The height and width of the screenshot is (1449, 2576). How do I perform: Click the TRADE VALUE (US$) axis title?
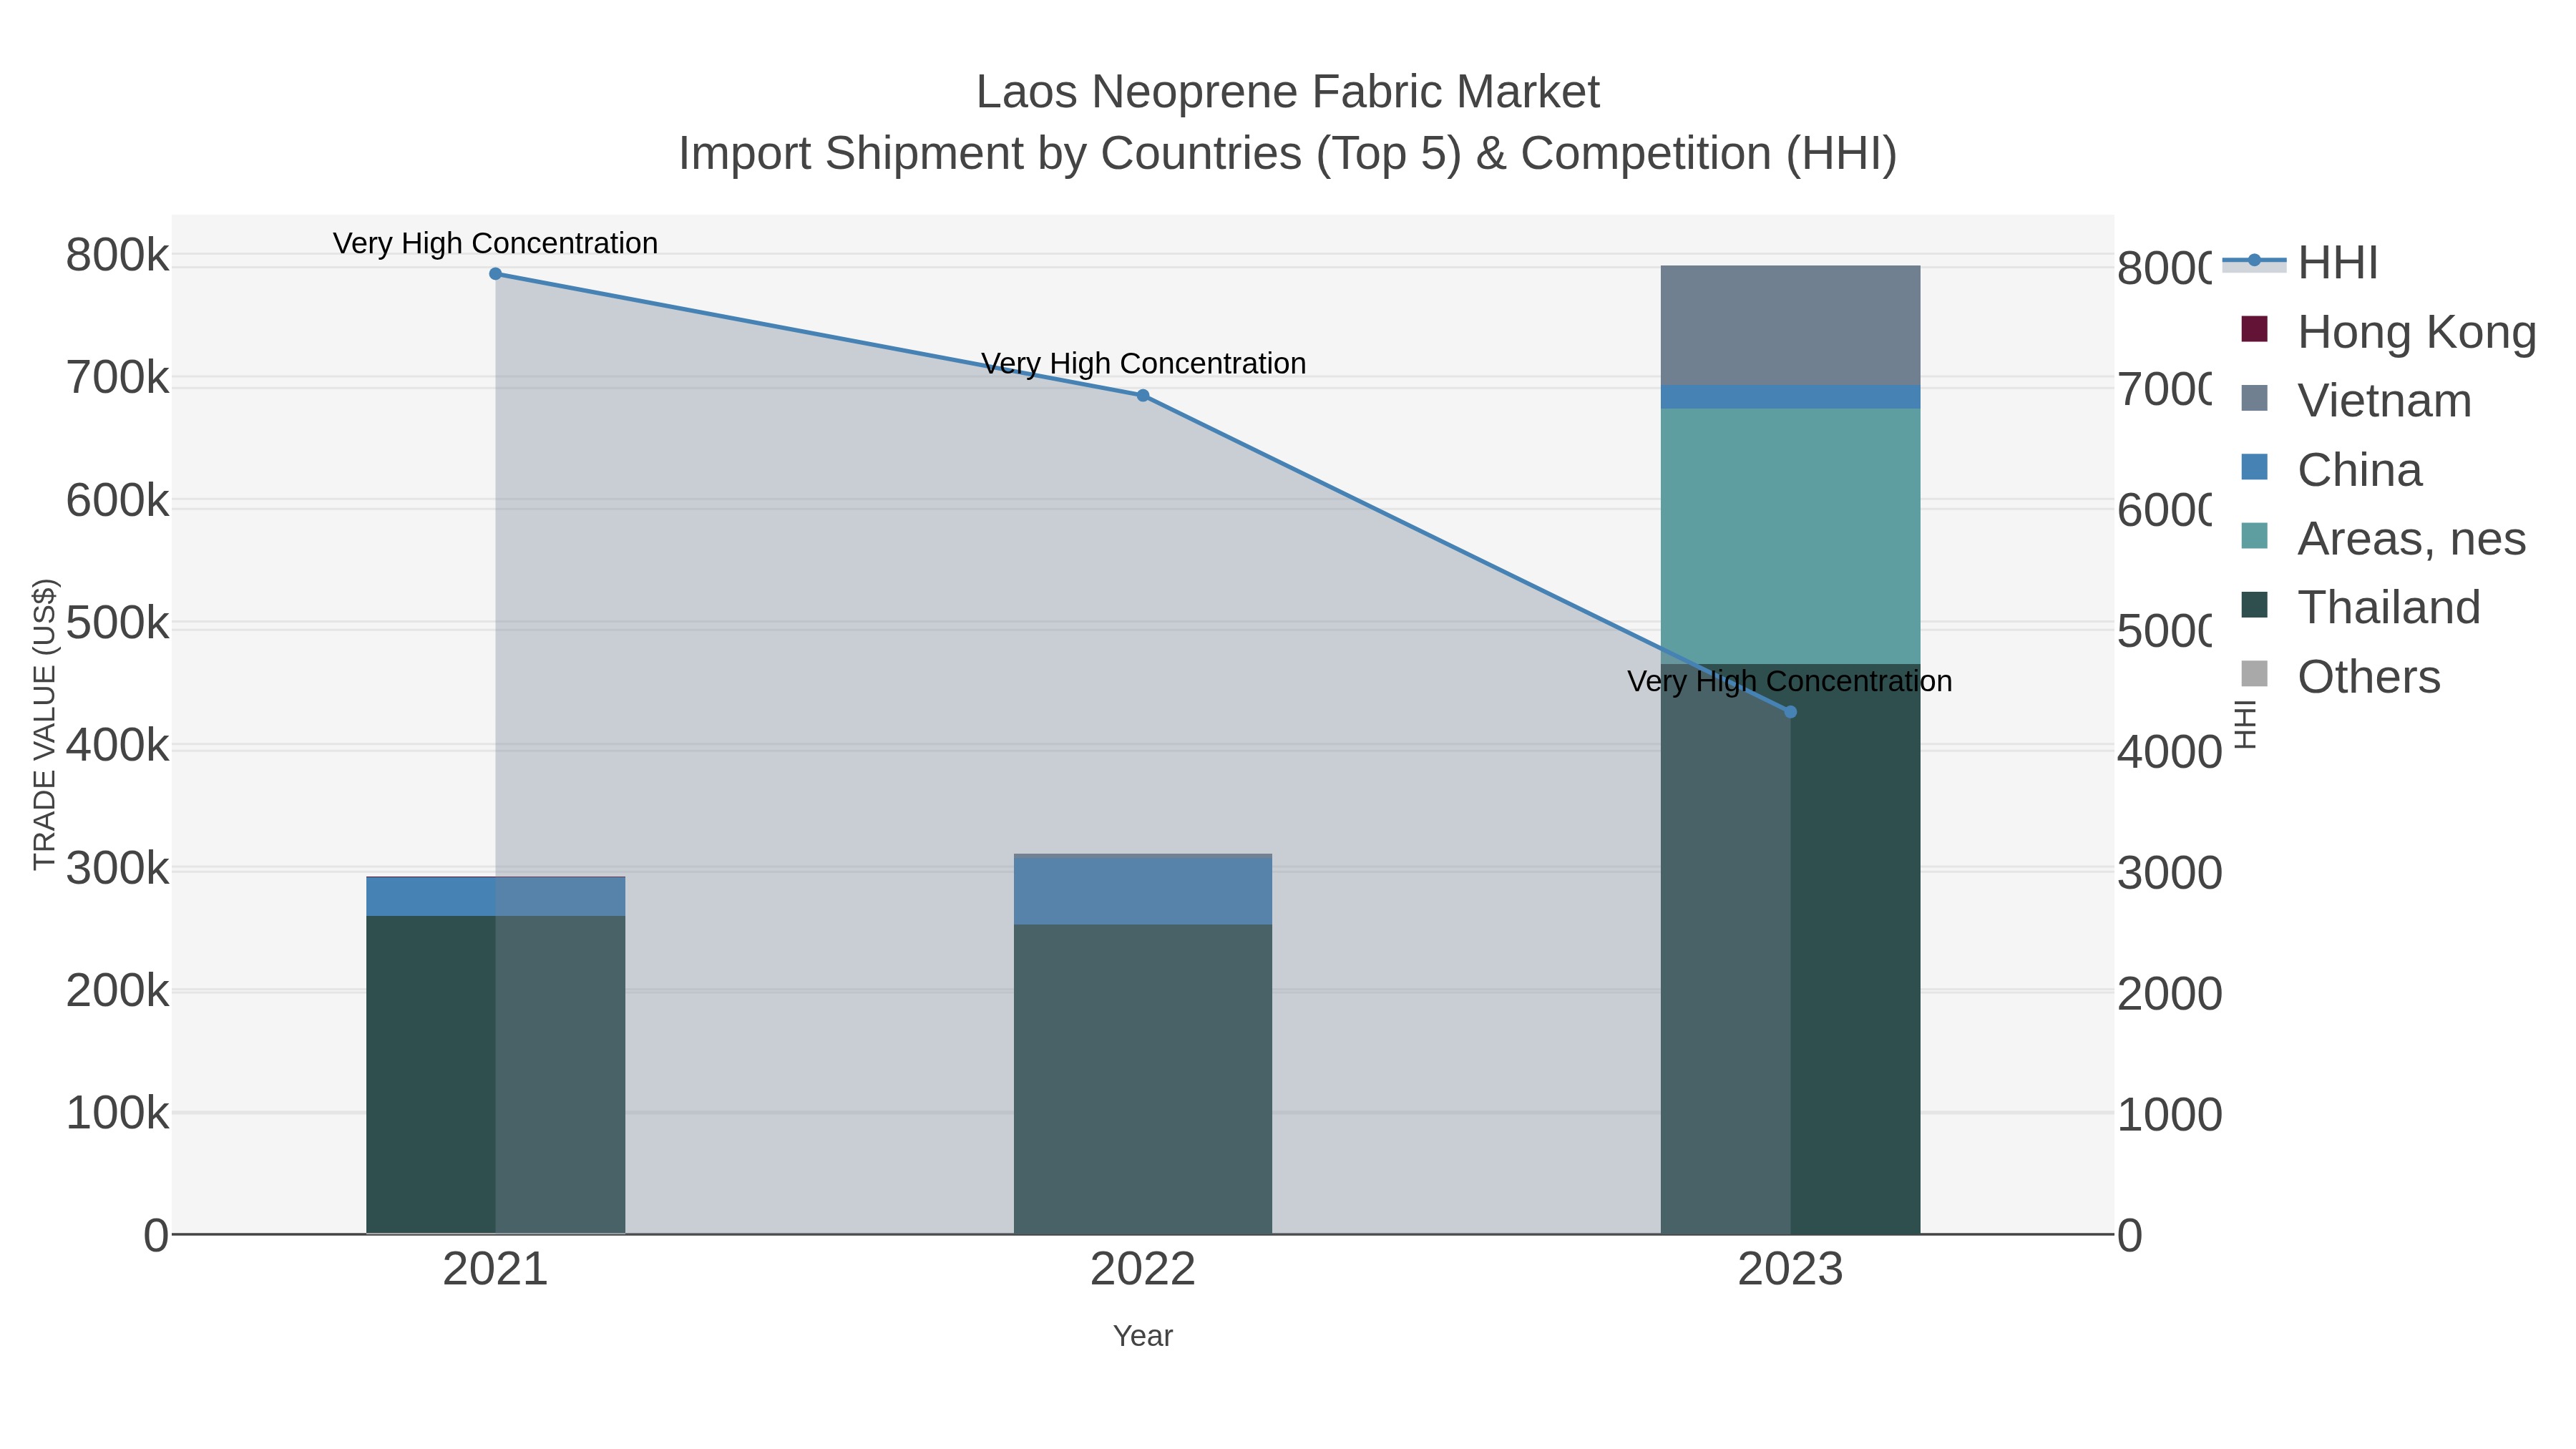pos(45,724)
